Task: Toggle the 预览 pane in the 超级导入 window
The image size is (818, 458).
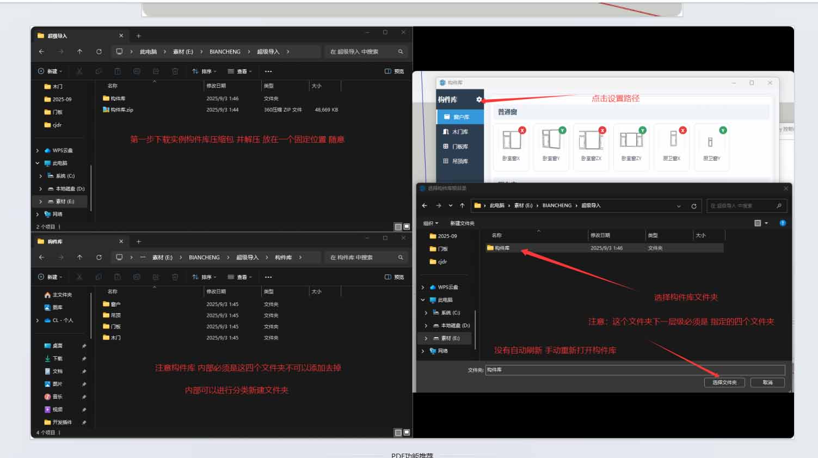Action: (395, 71)
